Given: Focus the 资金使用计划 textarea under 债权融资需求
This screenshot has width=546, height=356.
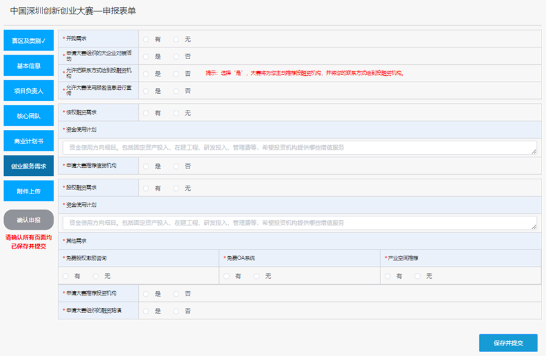Looking at the screenshot, I should [299, 148].
